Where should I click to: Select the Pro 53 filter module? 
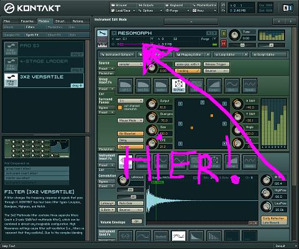click(44, 49)
